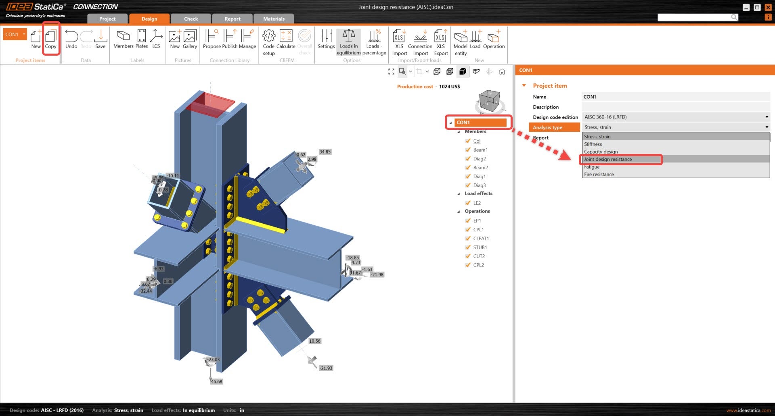Open the Materials tab
This screenshot has height=416, width=775.
[274, 19]
